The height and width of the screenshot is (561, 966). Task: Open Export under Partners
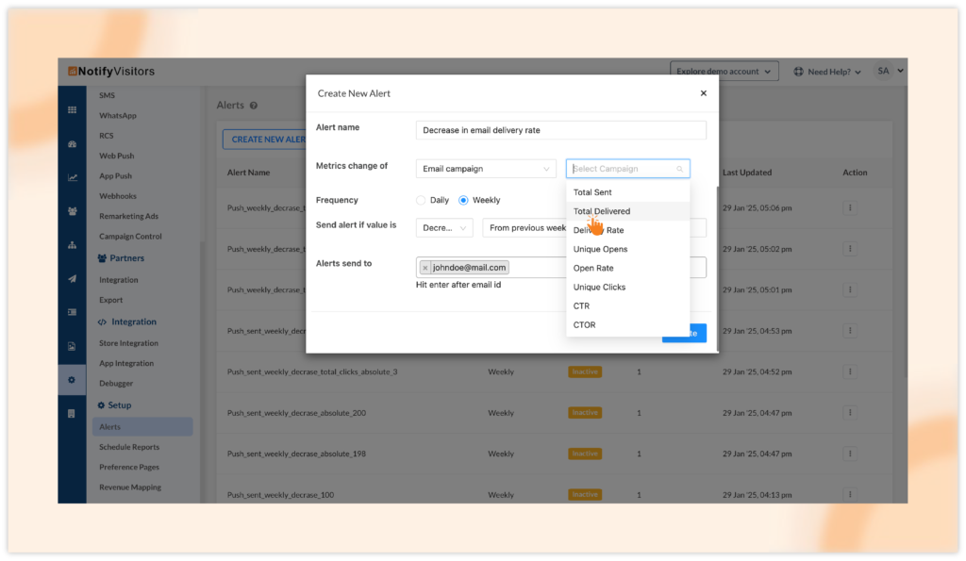[111, 300]
